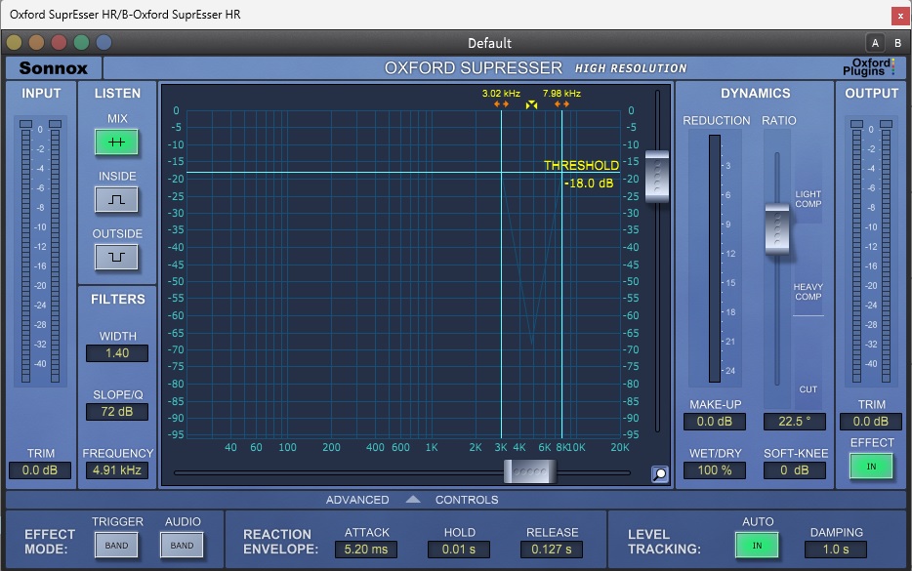This screenshot has height=571, width=912.
Task: Click the gain REDUCTION meter
Action: [x=715, y=259]
